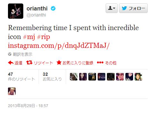This screenshot has height=116, width=157.
Task: Open the instagram.com/p/dnqJdZTMaJ/ link
Action: [x=59, y=46]
